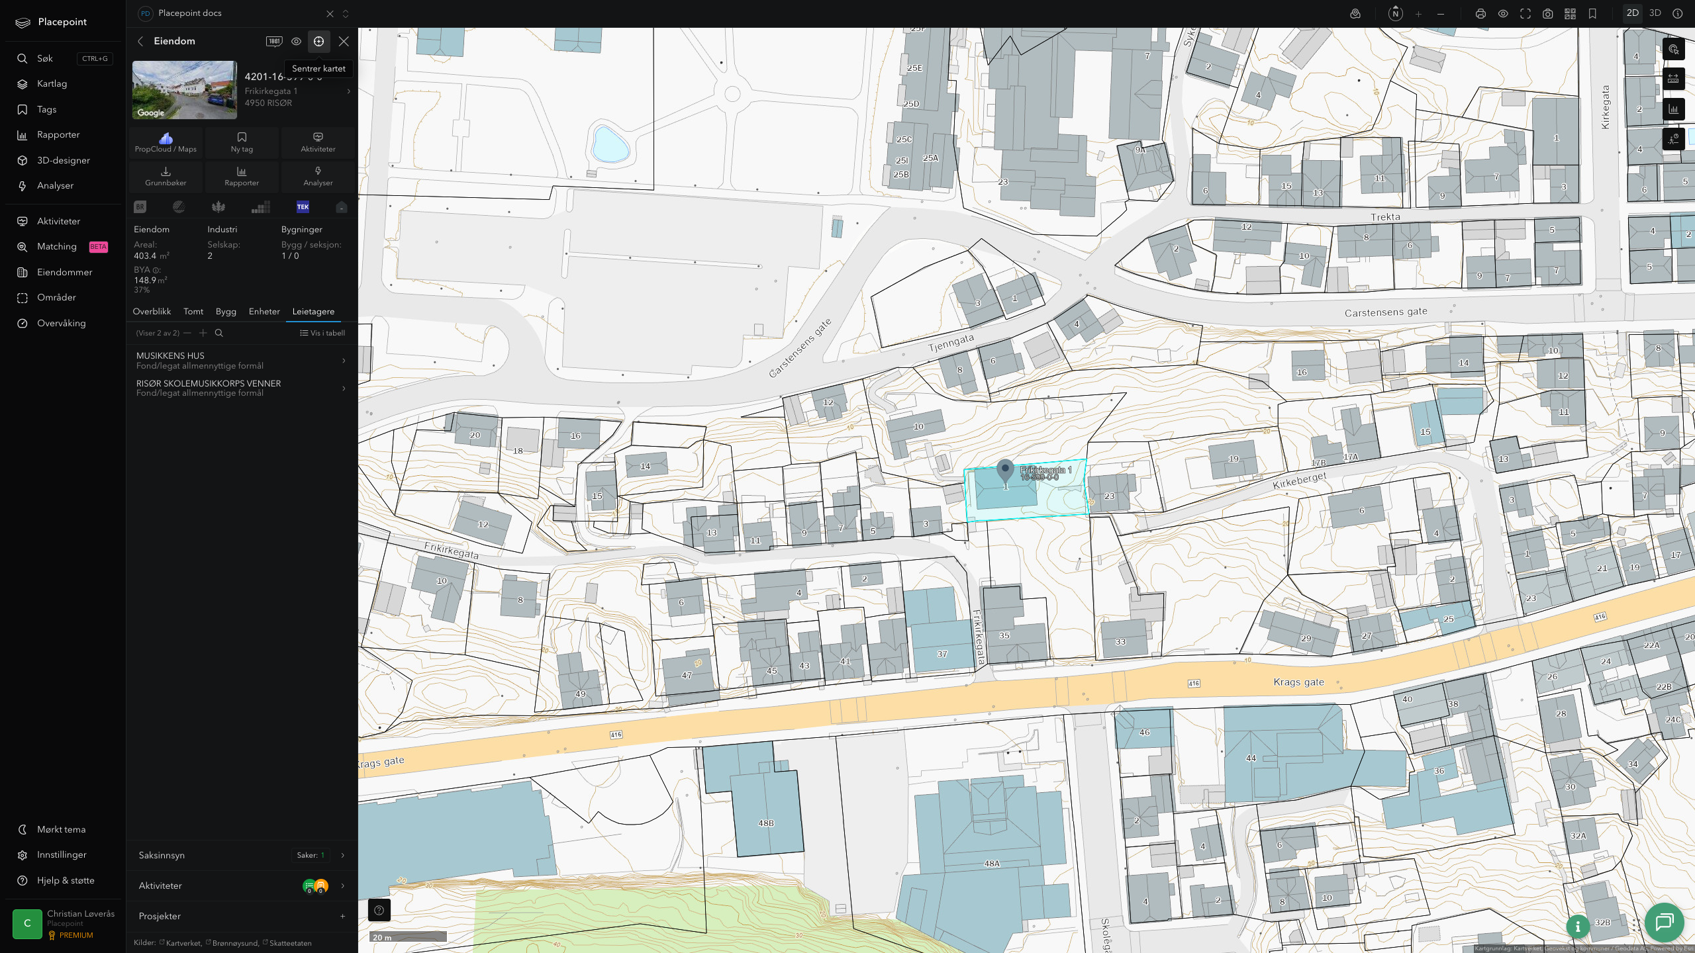Click the leaf emblem data icon
Image resolution: width=1695 pixels, height=953 pixels.
pyautogui.click(x=218, y=207)
